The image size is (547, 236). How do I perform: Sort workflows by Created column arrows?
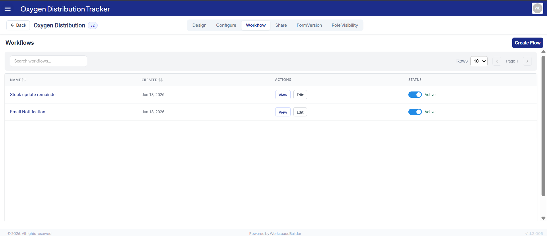tap(160, 80)
